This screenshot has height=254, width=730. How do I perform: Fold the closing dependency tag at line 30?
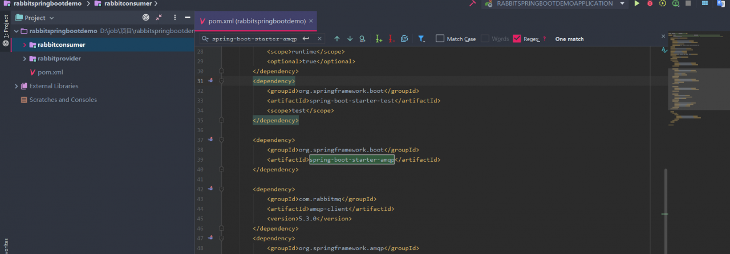[221, 71]
